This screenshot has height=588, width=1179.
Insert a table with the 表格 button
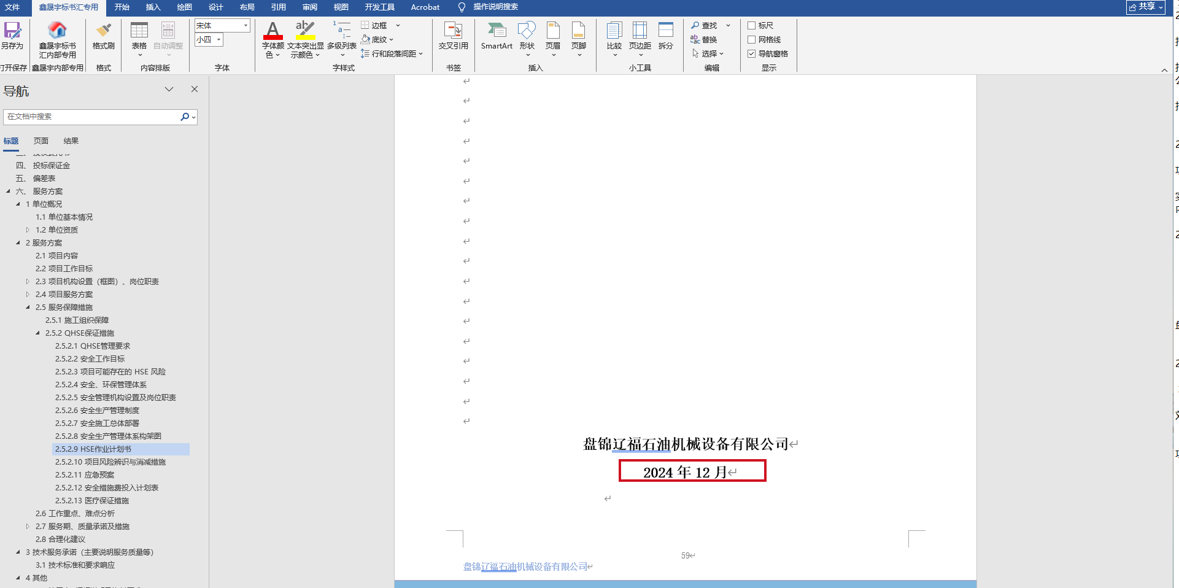[139, 39]
